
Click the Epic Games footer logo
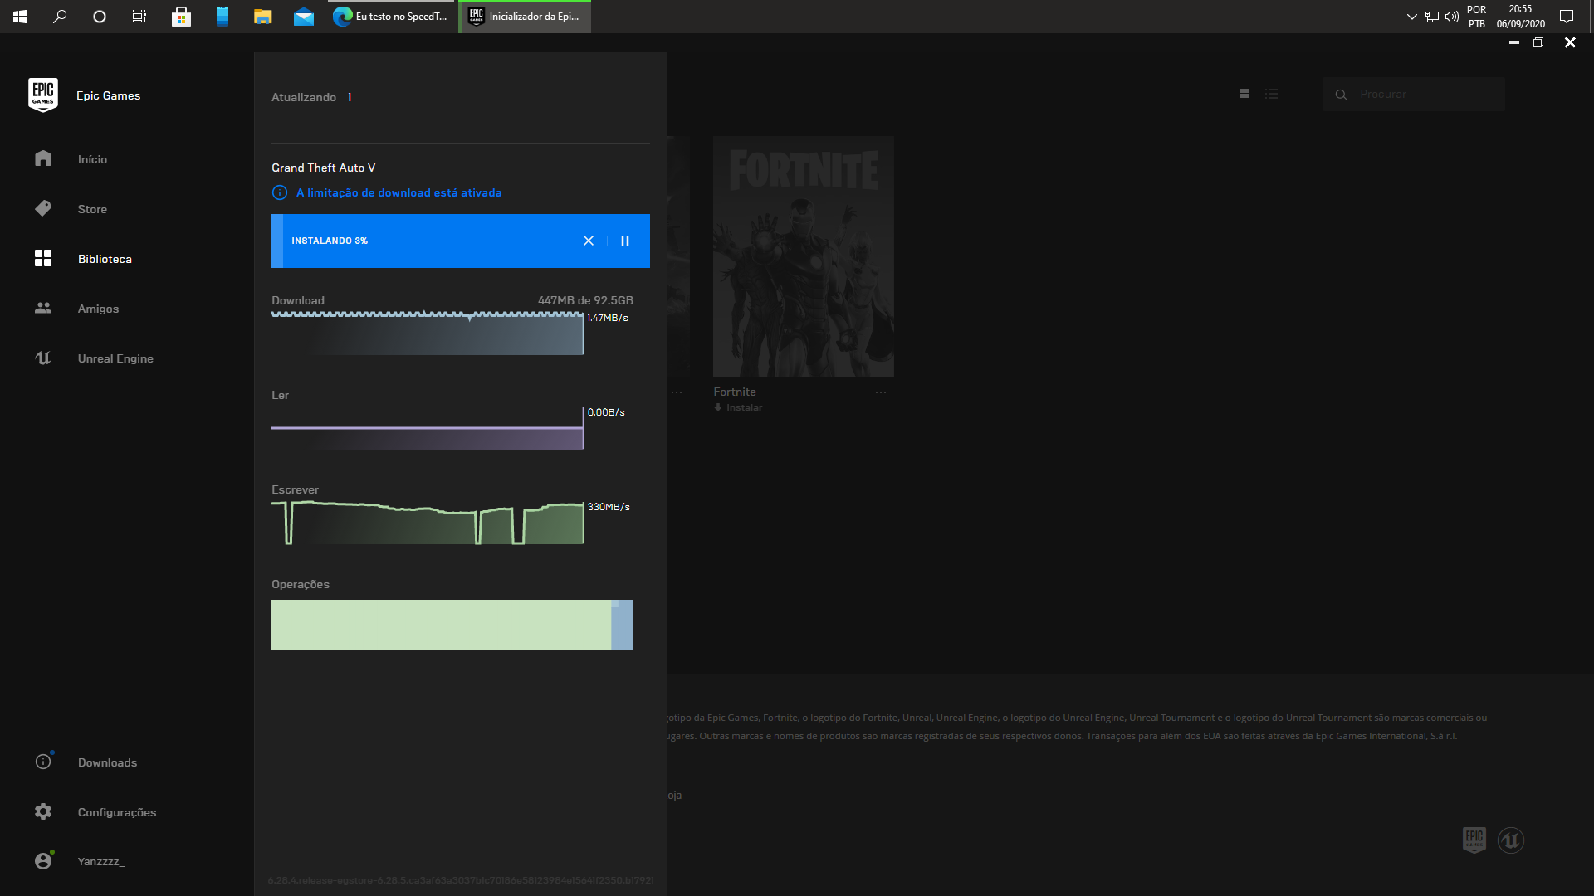(x=1474, y=840)
